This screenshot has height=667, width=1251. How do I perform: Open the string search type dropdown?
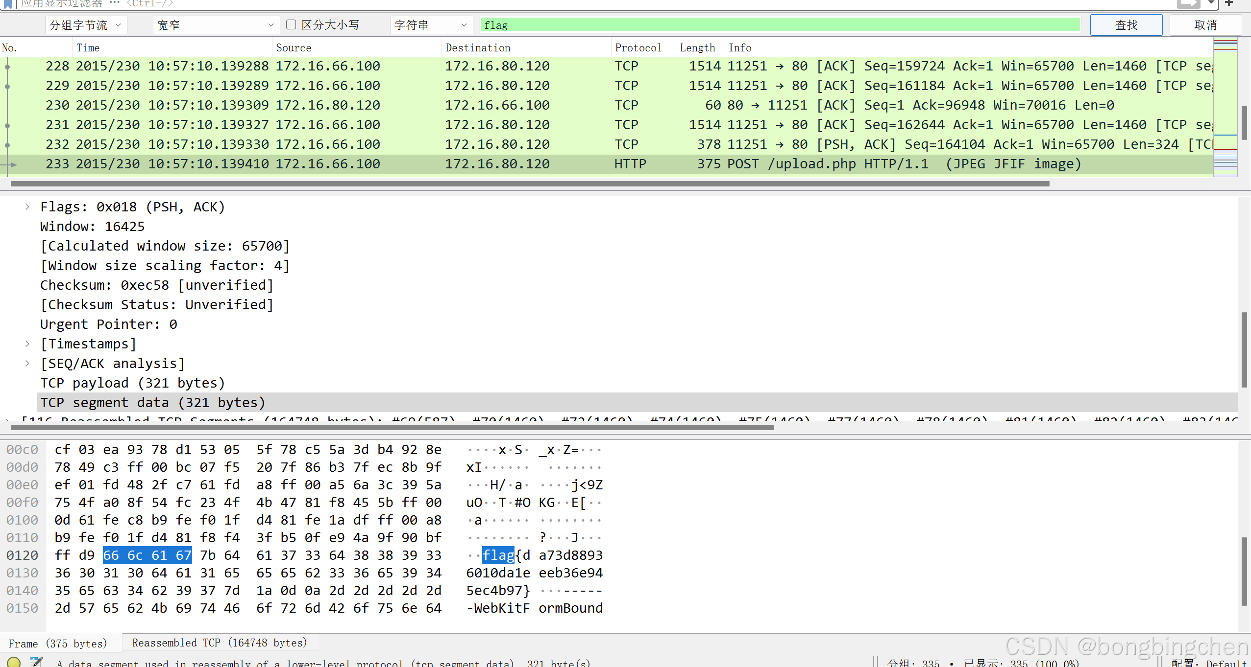[x=431, y=25]
